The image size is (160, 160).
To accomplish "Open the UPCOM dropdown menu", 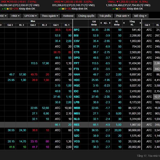I will click(30, 16).
